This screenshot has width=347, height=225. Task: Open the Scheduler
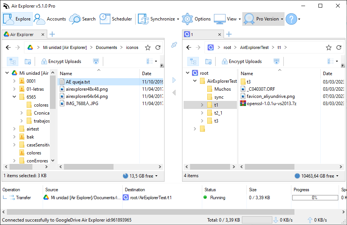pyautogui.click(x=115, y=19)
